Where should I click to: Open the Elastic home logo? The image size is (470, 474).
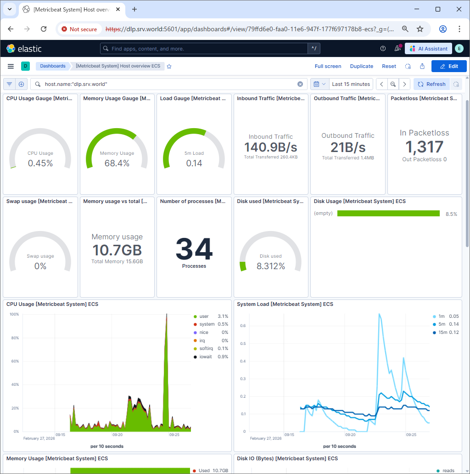(24, 49)
